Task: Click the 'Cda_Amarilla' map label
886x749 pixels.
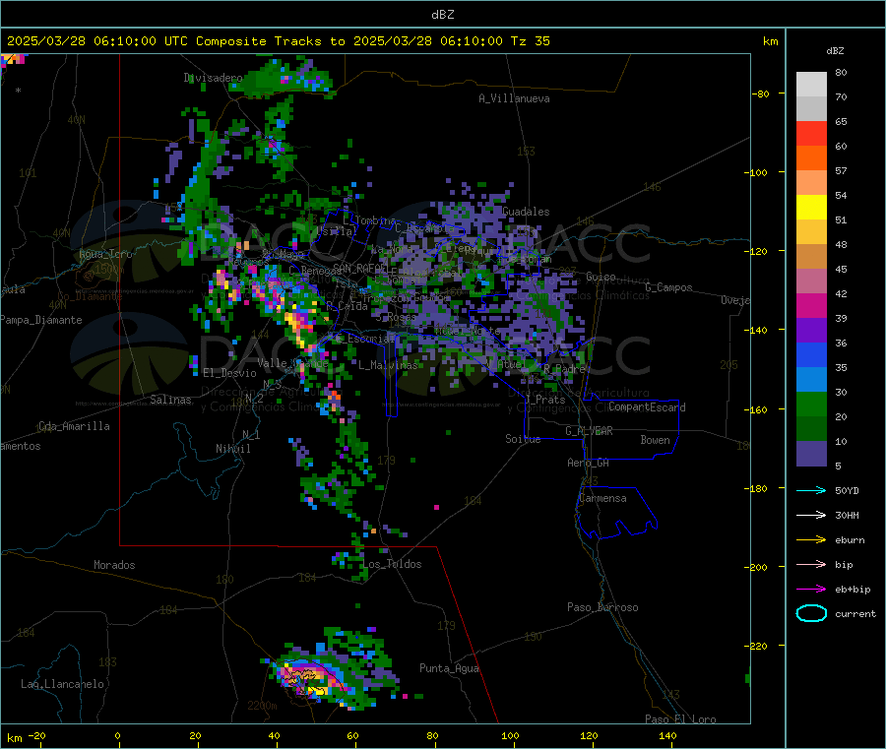Action: [x=74, y=426]
